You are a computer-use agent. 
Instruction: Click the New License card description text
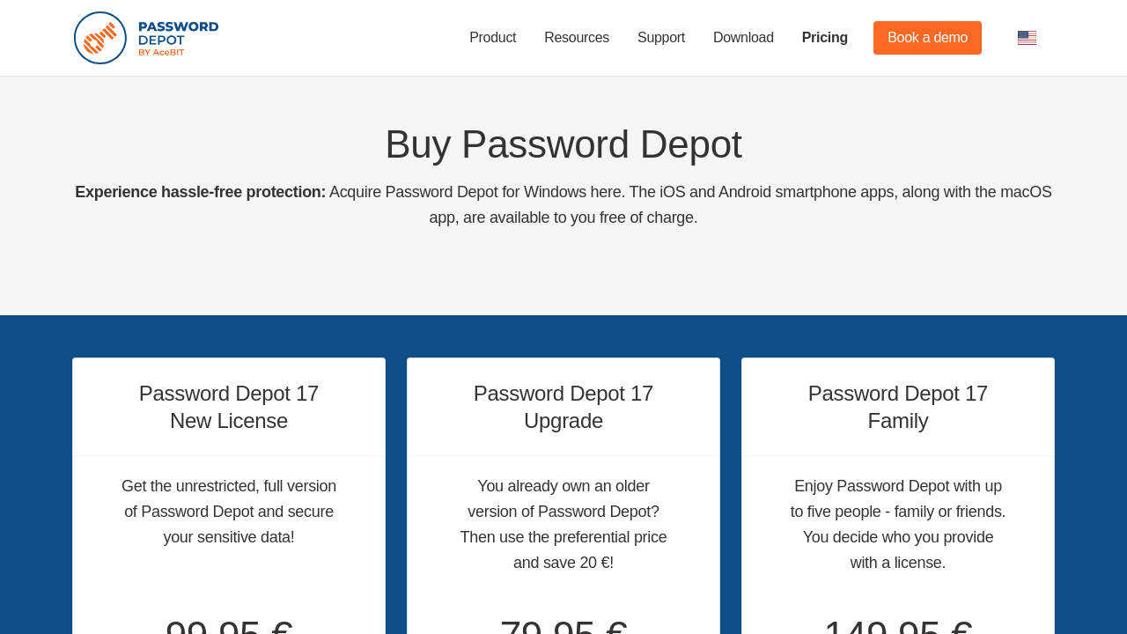[x=229, y=512]
